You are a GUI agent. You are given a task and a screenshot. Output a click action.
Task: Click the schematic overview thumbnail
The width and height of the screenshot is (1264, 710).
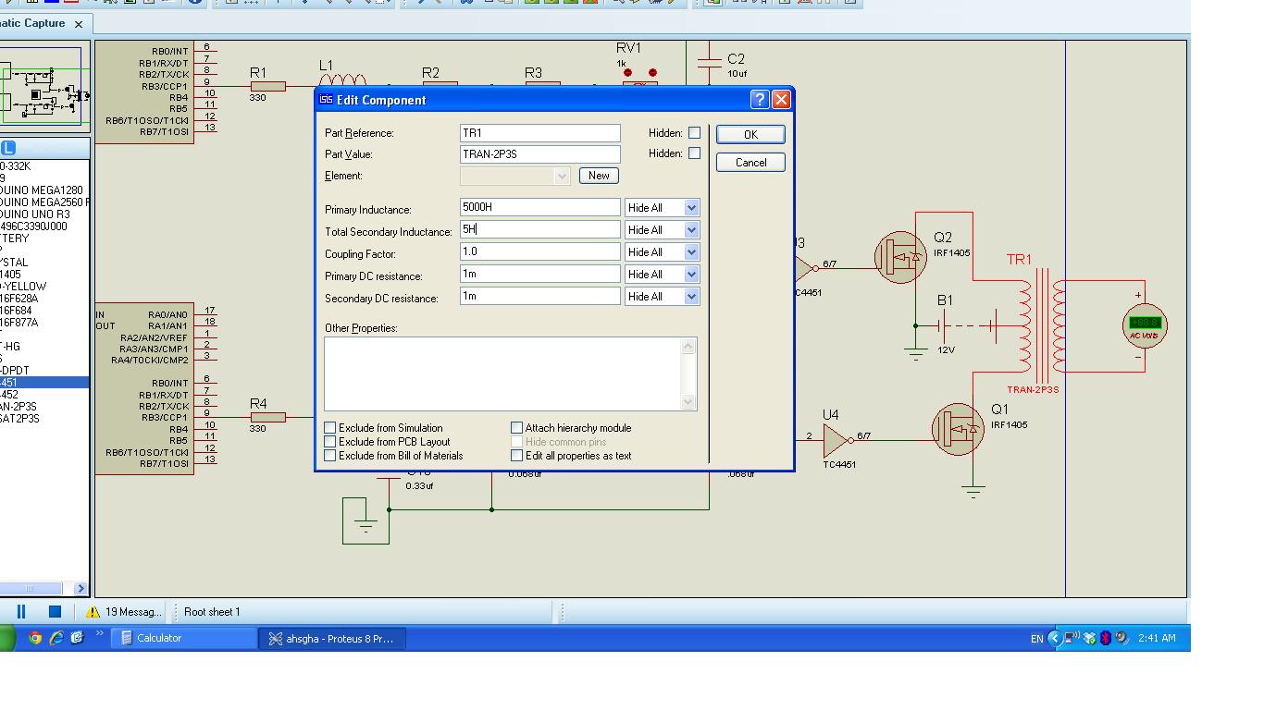coord(44,88)
